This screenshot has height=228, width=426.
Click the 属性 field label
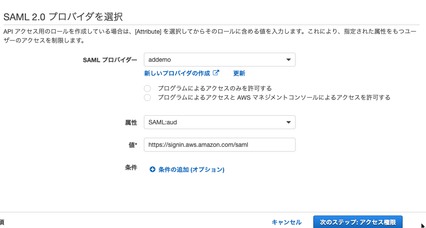(x=131, y=123)
